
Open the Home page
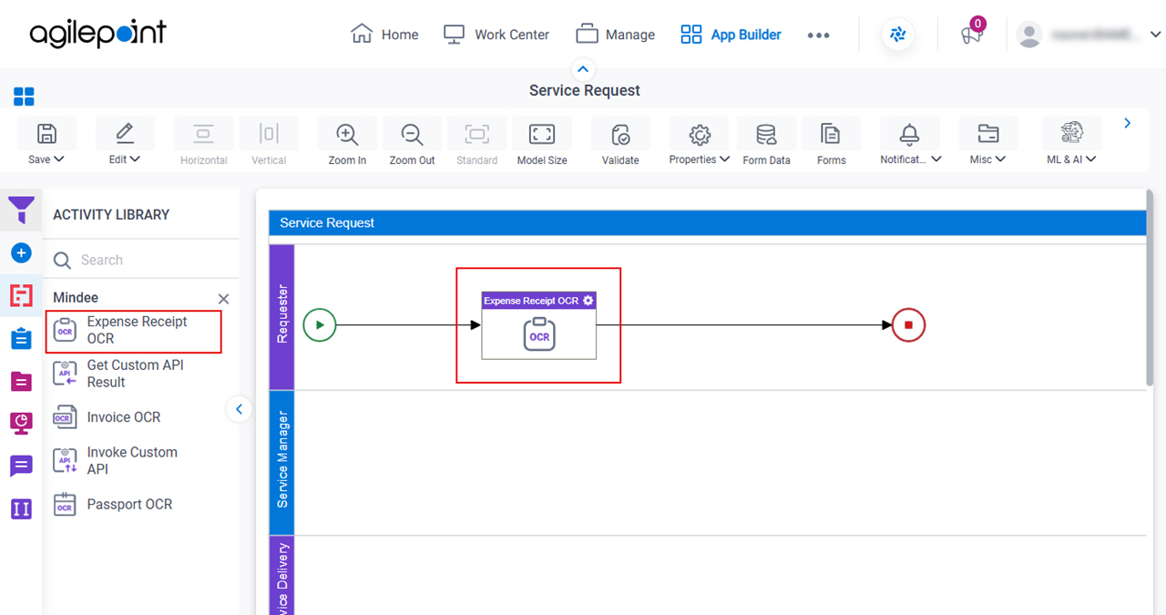384,35
